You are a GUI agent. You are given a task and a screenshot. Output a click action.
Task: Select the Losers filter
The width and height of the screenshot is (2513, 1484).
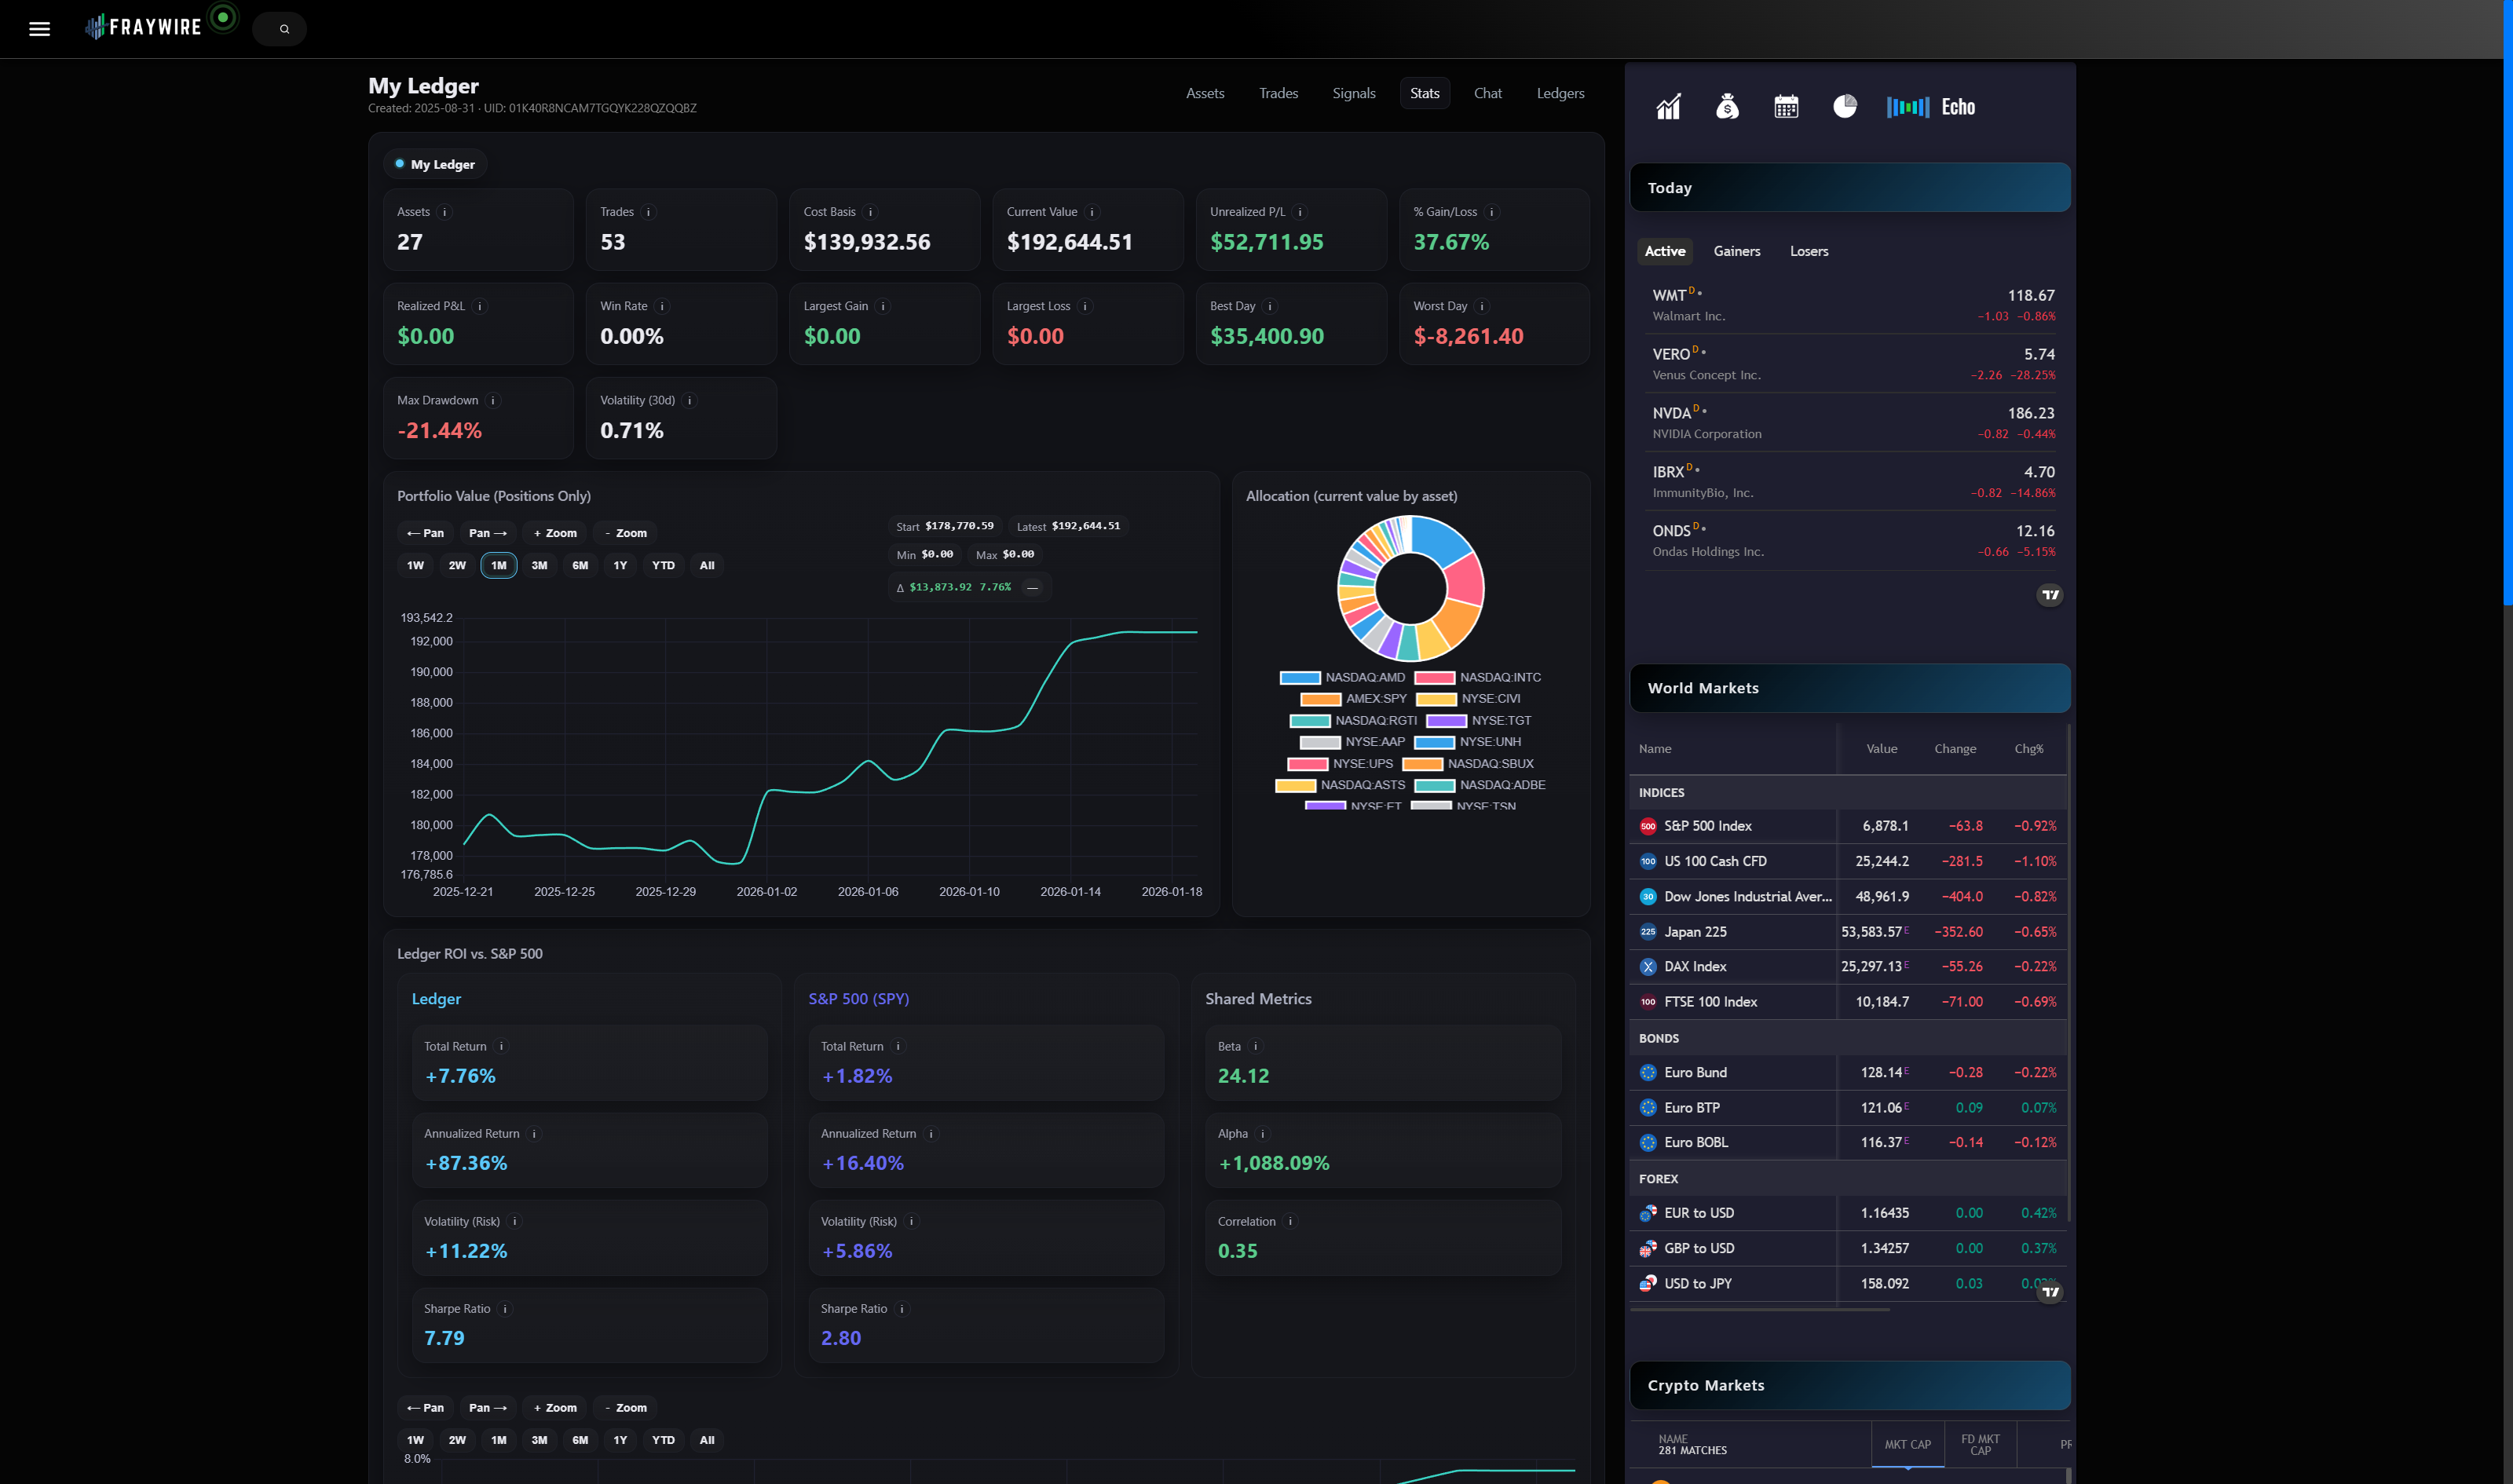pos(1808,251)
